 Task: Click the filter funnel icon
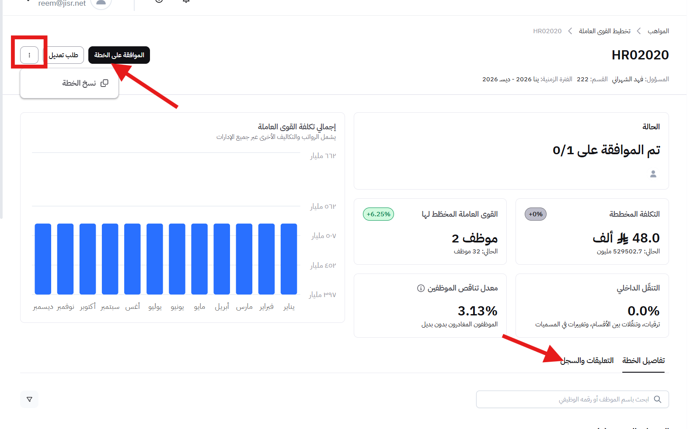click(x=29, y=399)
